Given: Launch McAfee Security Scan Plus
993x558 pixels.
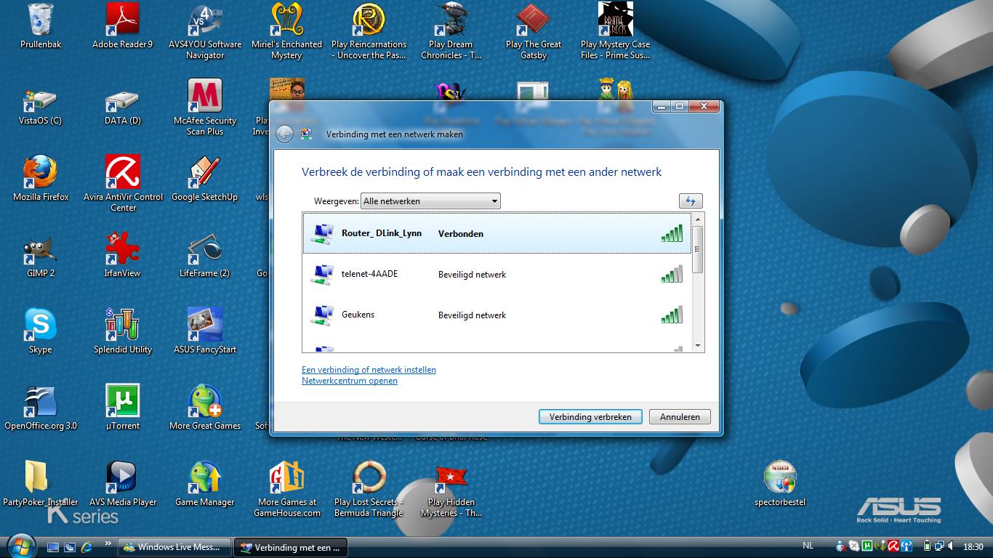Looking at the screenshot, I should pyautogui.click(x=205, y=108).
